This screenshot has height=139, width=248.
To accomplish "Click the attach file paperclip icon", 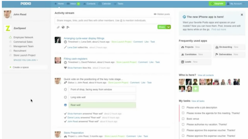I will 58,27.
